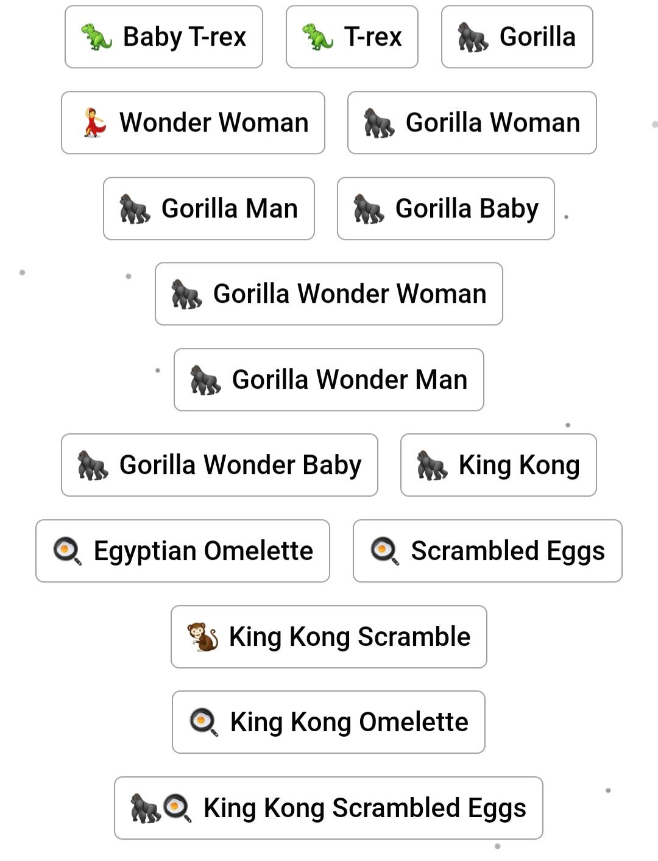658x861 pixels.
Task: Click the Egyptian Omelette label text
Action: 203,551
